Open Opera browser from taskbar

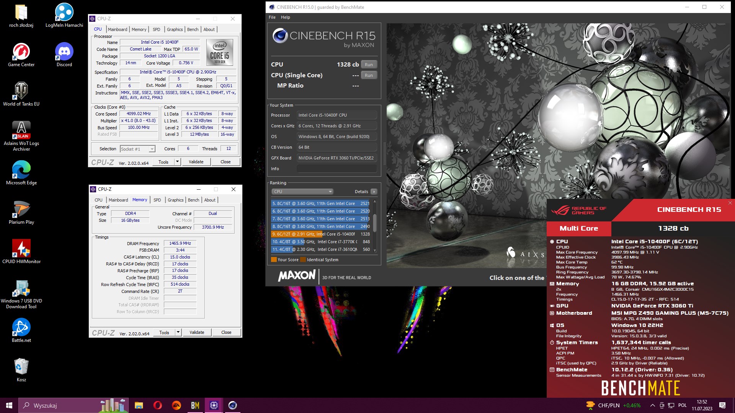157,405
